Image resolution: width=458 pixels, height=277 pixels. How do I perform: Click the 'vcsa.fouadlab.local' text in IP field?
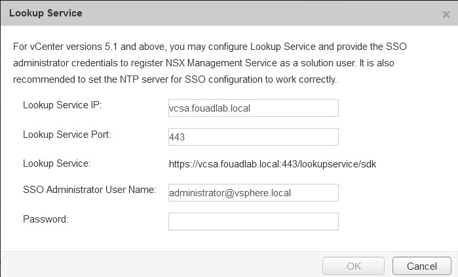[x=210, y=108]
